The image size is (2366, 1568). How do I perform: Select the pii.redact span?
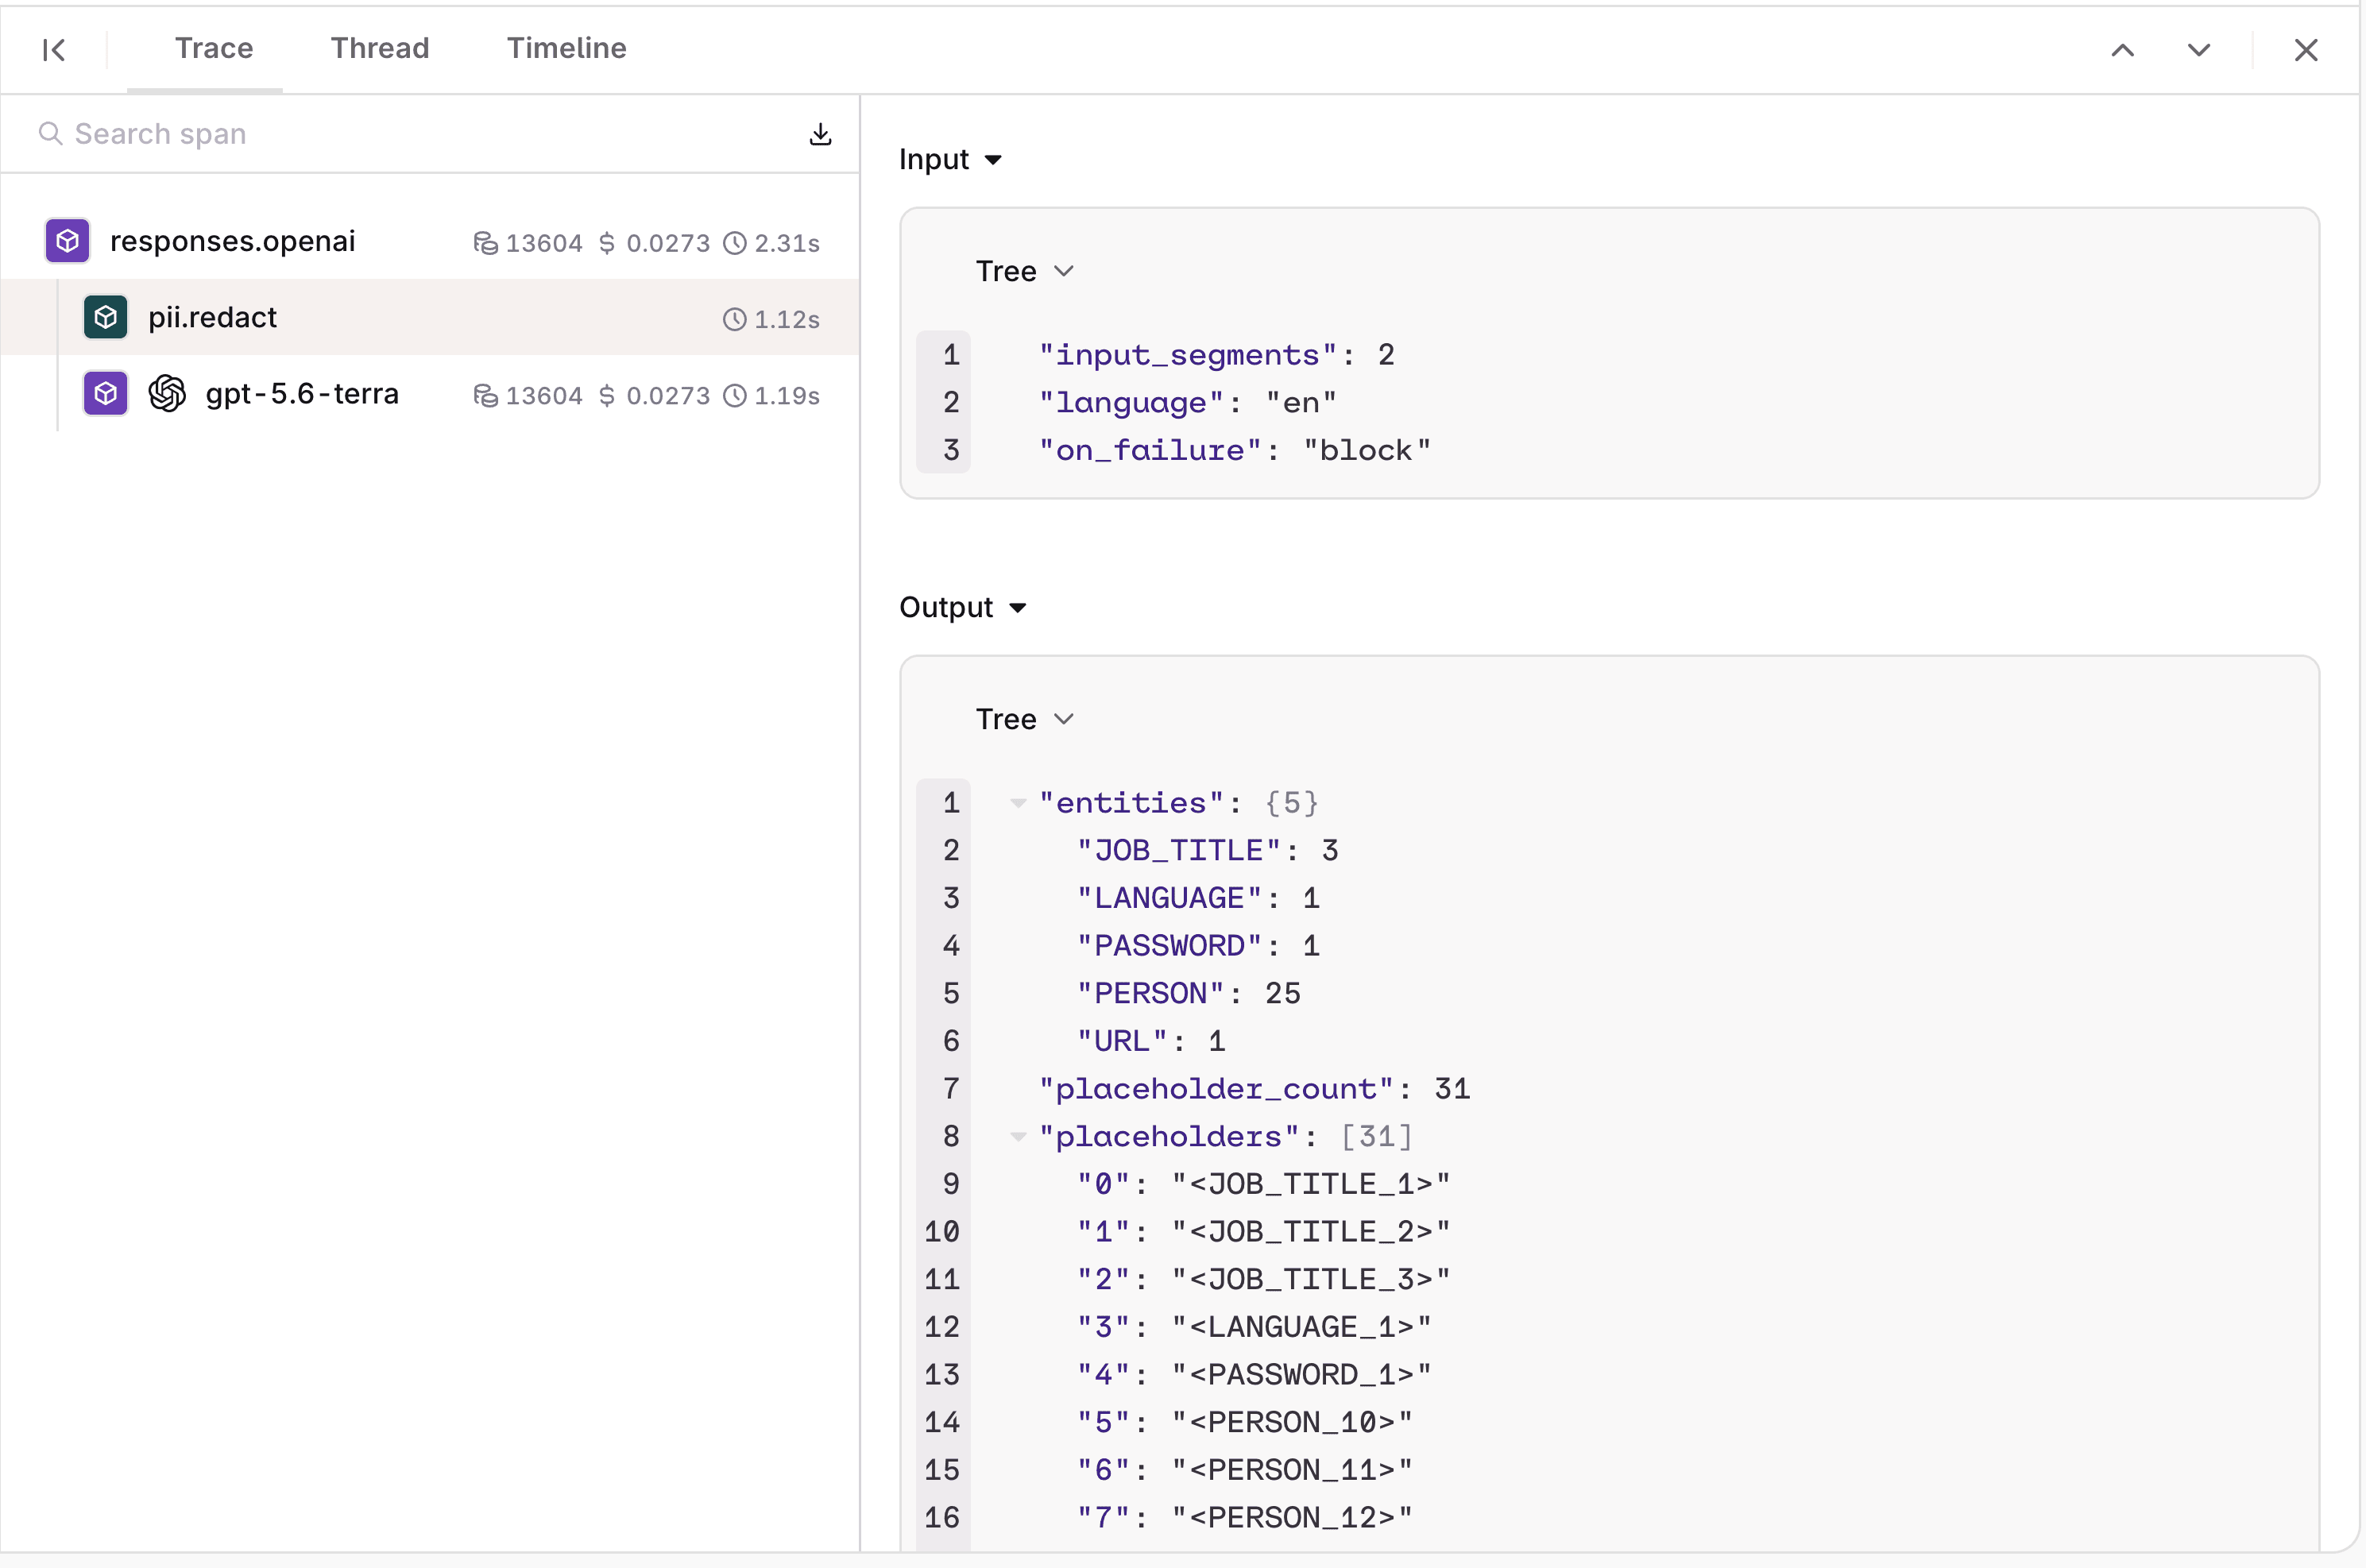(430, 317)
